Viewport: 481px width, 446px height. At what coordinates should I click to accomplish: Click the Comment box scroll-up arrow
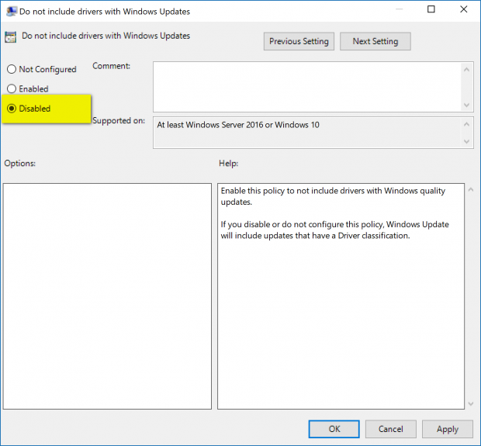pos(466,70)
